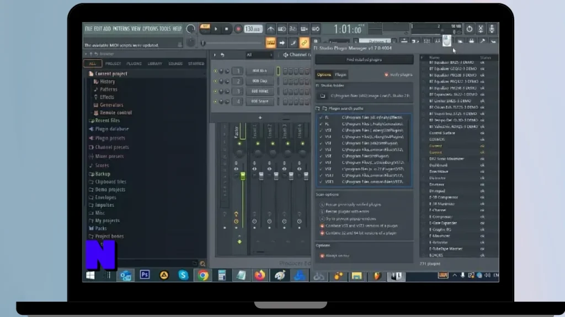565x317 pixels.
Task: Click the browser search magnifier icon
Action: pyautogui.click(x=202, y=264)
